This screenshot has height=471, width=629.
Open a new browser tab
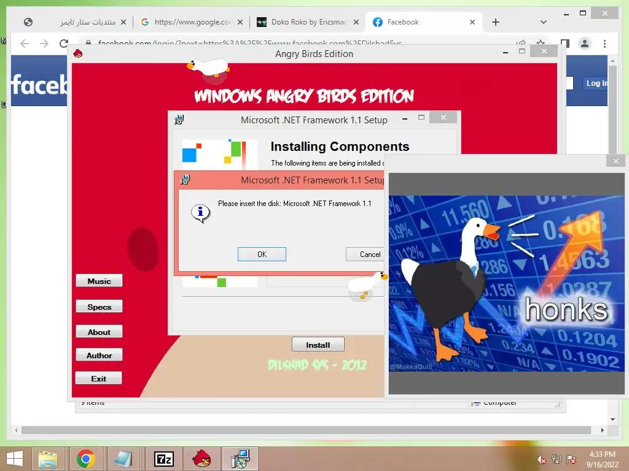click(496, 22)
